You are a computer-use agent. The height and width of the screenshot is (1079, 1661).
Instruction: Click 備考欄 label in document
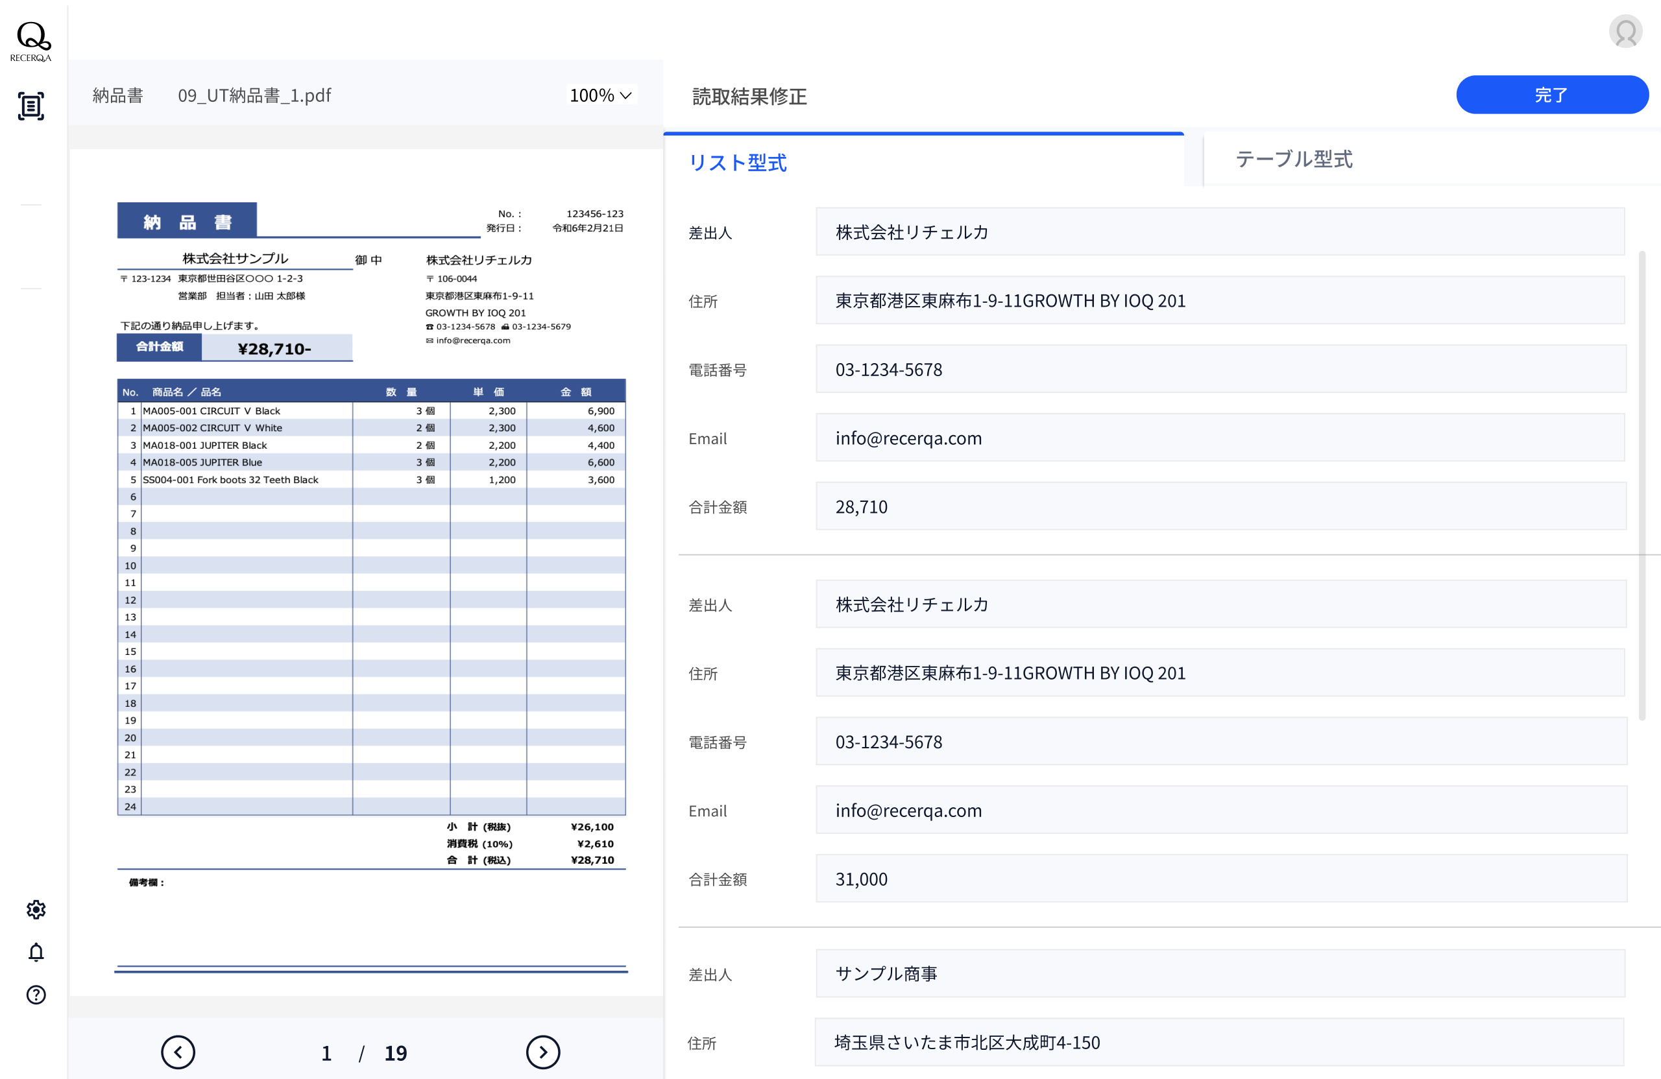(147, 883)
